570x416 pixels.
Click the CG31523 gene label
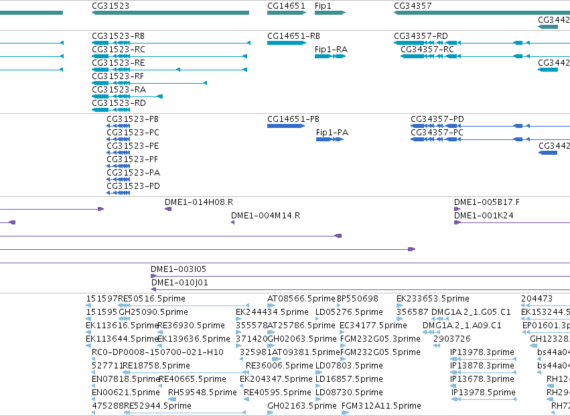111,6
